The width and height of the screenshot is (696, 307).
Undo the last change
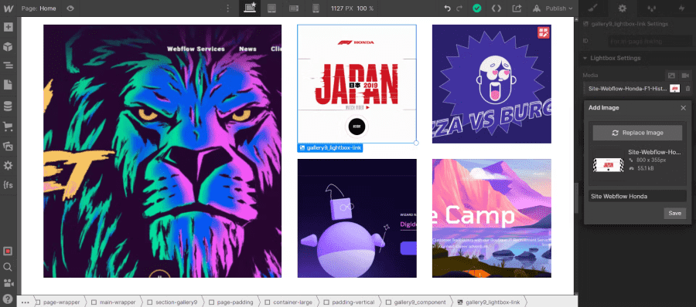[448, 8]
